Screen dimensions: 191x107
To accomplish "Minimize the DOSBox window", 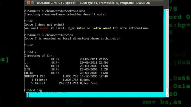I will click(33, 3).
